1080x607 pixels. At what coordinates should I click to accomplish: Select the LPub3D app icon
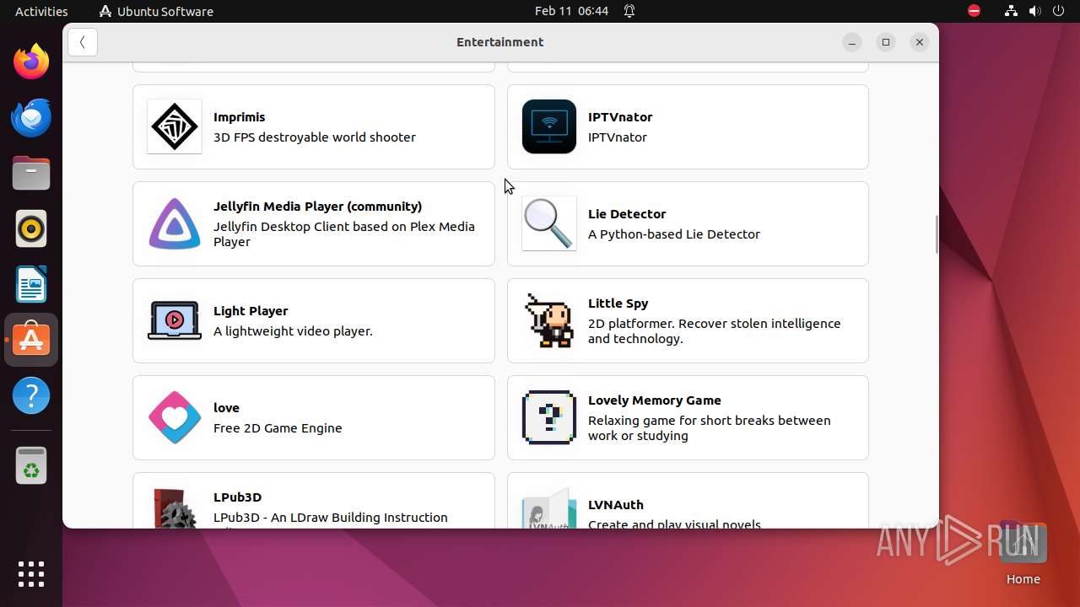(175, 508)
